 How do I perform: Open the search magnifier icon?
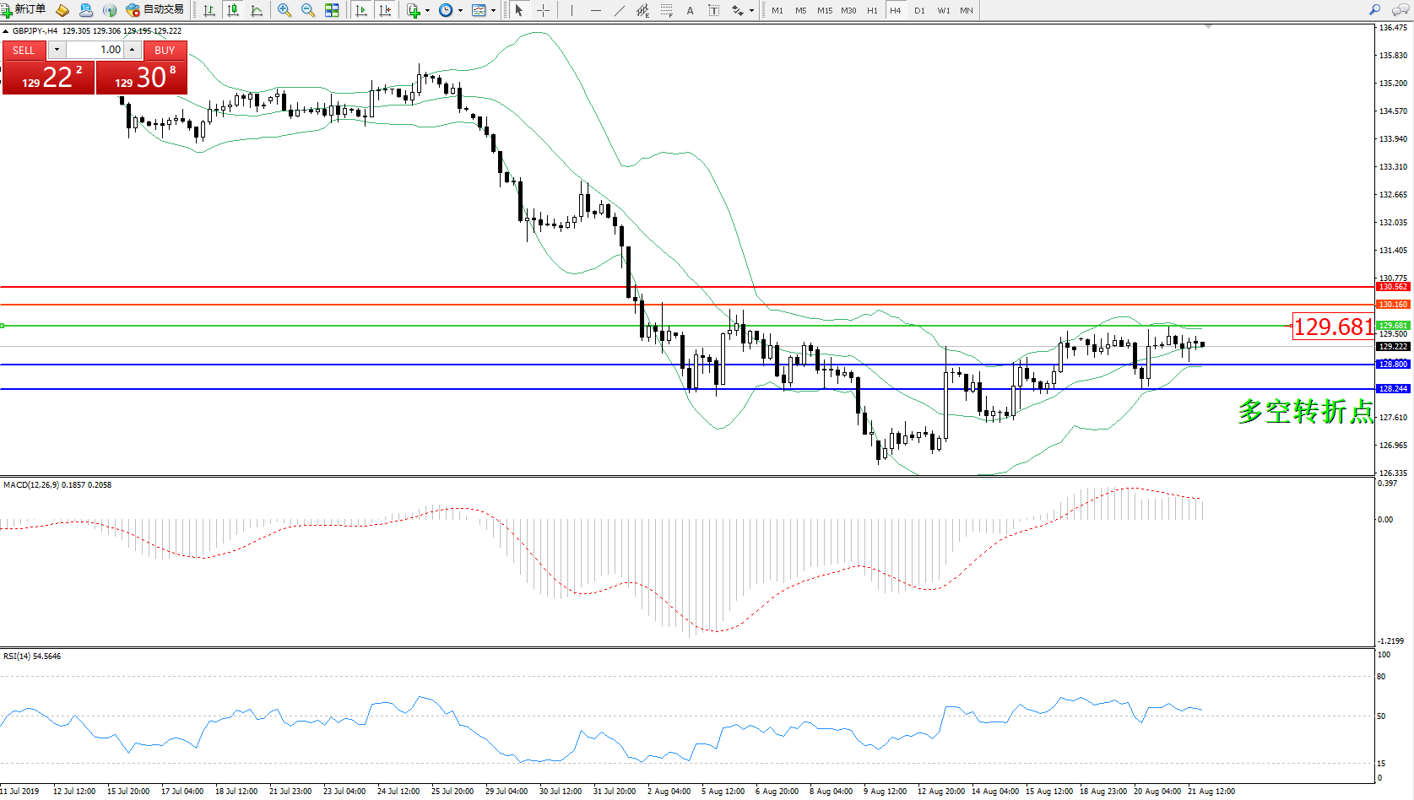point(1374,10)
